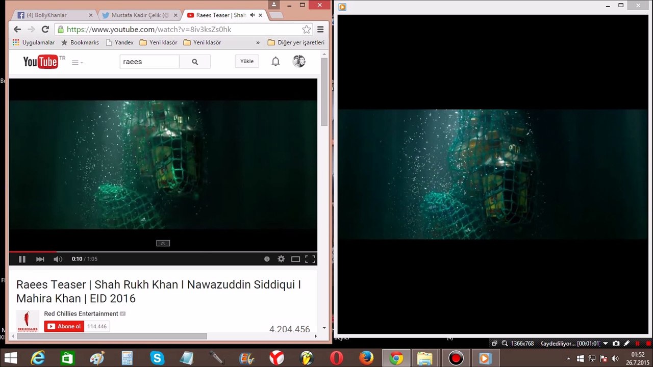
Task: Click the Chrome horizontal scrollbar thumb
Action: [112, 336]
